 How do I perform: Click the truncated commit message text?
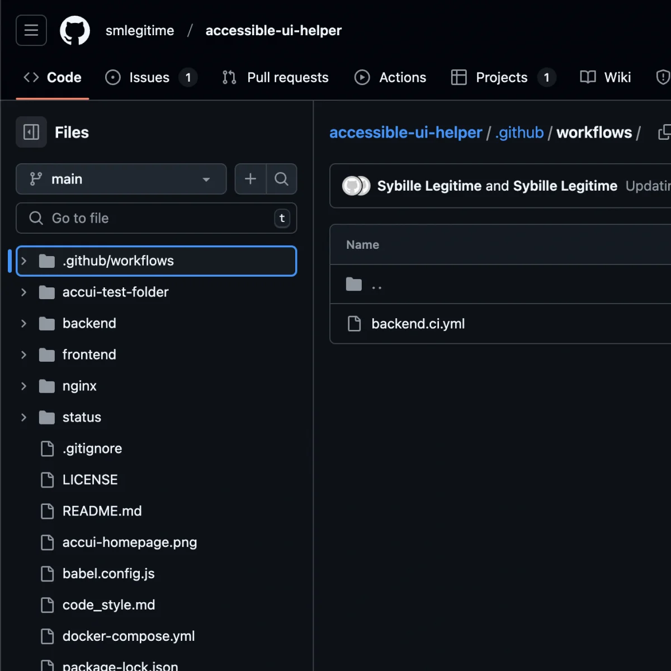648,186
